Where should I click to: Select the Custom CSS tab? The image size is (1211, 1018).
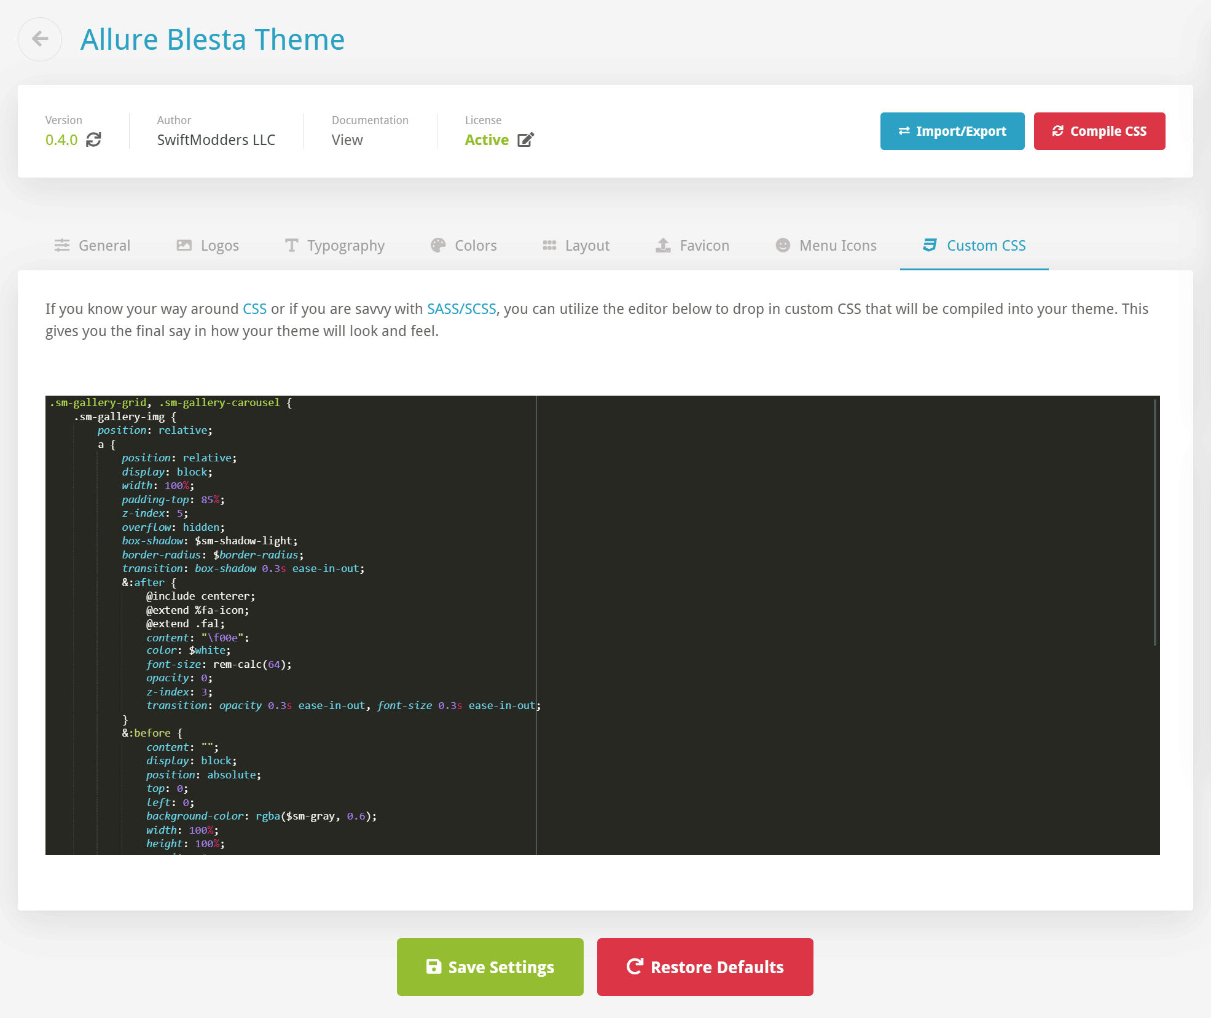974,245
